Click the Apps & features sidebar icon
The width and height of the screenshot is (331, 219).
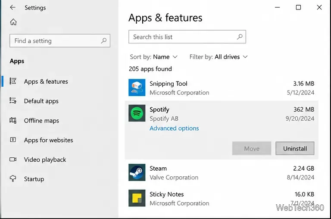click(13, 81)
